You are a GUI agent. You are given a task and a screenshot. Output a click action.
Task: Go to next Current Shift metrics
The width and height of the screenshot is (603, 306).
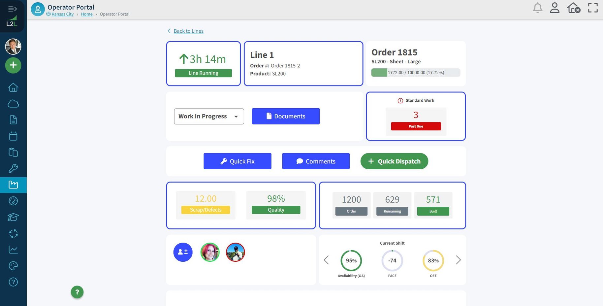pos(458,260)
